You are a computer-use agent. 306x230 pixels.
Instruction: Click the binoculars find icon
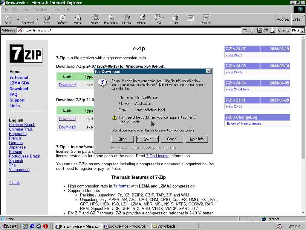click(266, 30)
